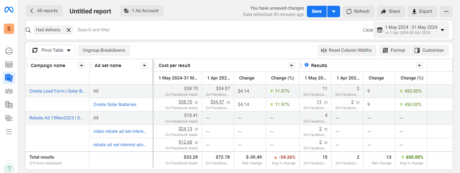Click the Export button
Viewport: 460px width, 173px height.
pos(422,11)
